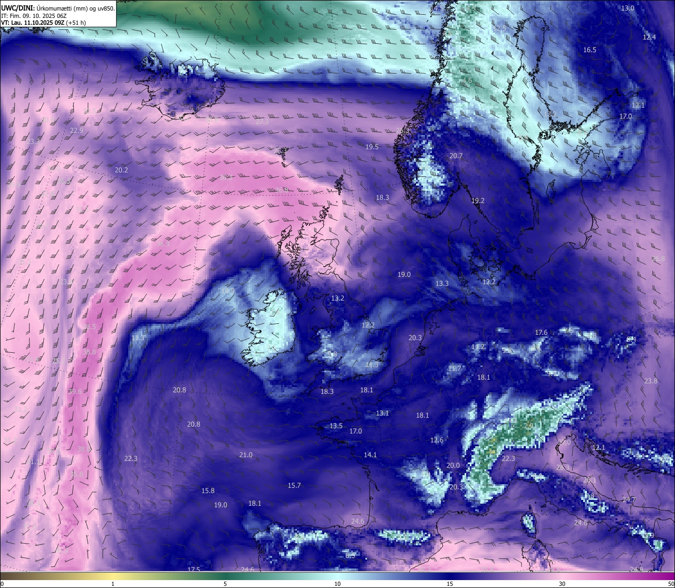Click the 13.1 value label
The image size is (675, 588).
pos(382,413)
